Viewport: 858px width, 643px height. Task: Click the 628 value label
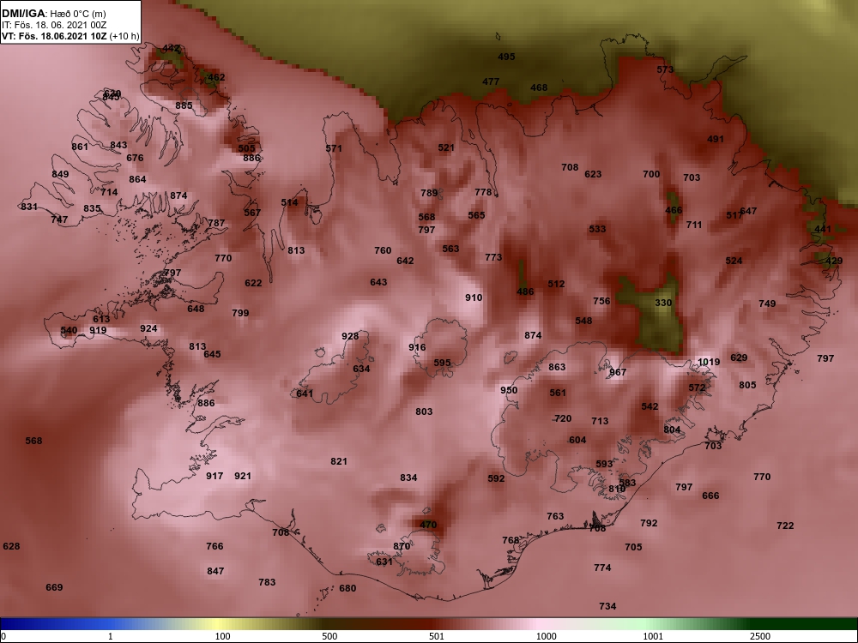coord(11,546)
